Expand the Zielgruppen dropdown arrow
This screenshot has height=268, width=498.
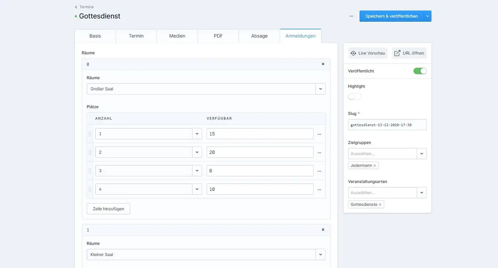click(422, 154)
